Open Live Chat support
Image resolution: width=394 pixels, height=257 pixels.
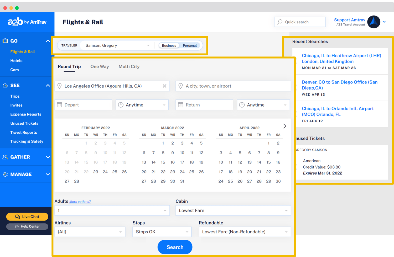pos(27,217)
